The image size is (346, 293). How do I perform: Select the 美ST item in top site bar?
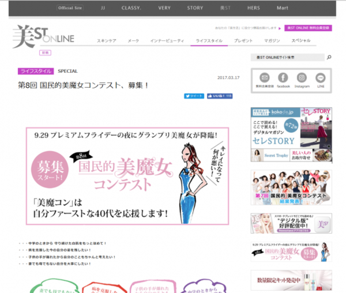(225, 8)
